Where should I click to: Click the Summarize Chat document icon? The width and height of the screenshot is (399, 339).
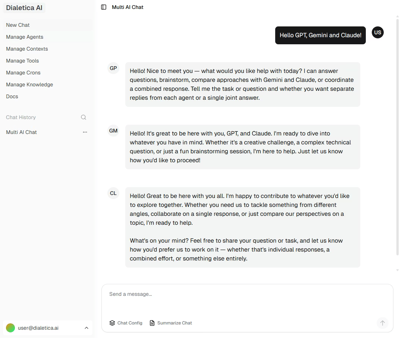152,323
